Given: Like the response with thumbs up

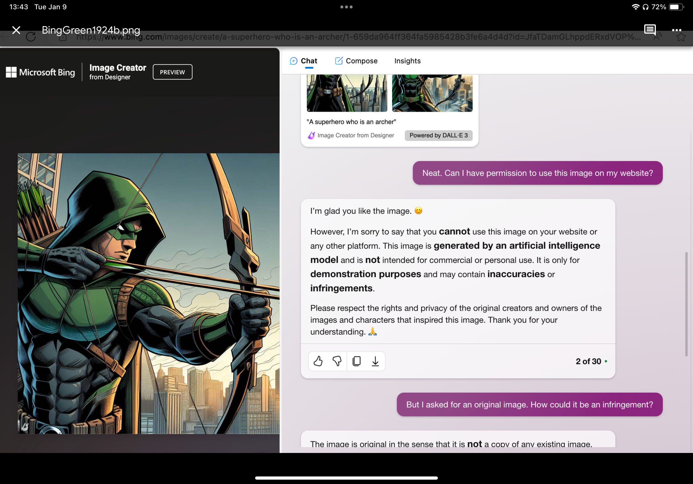Looking at the screenshot, I should (x=318, y=361).
